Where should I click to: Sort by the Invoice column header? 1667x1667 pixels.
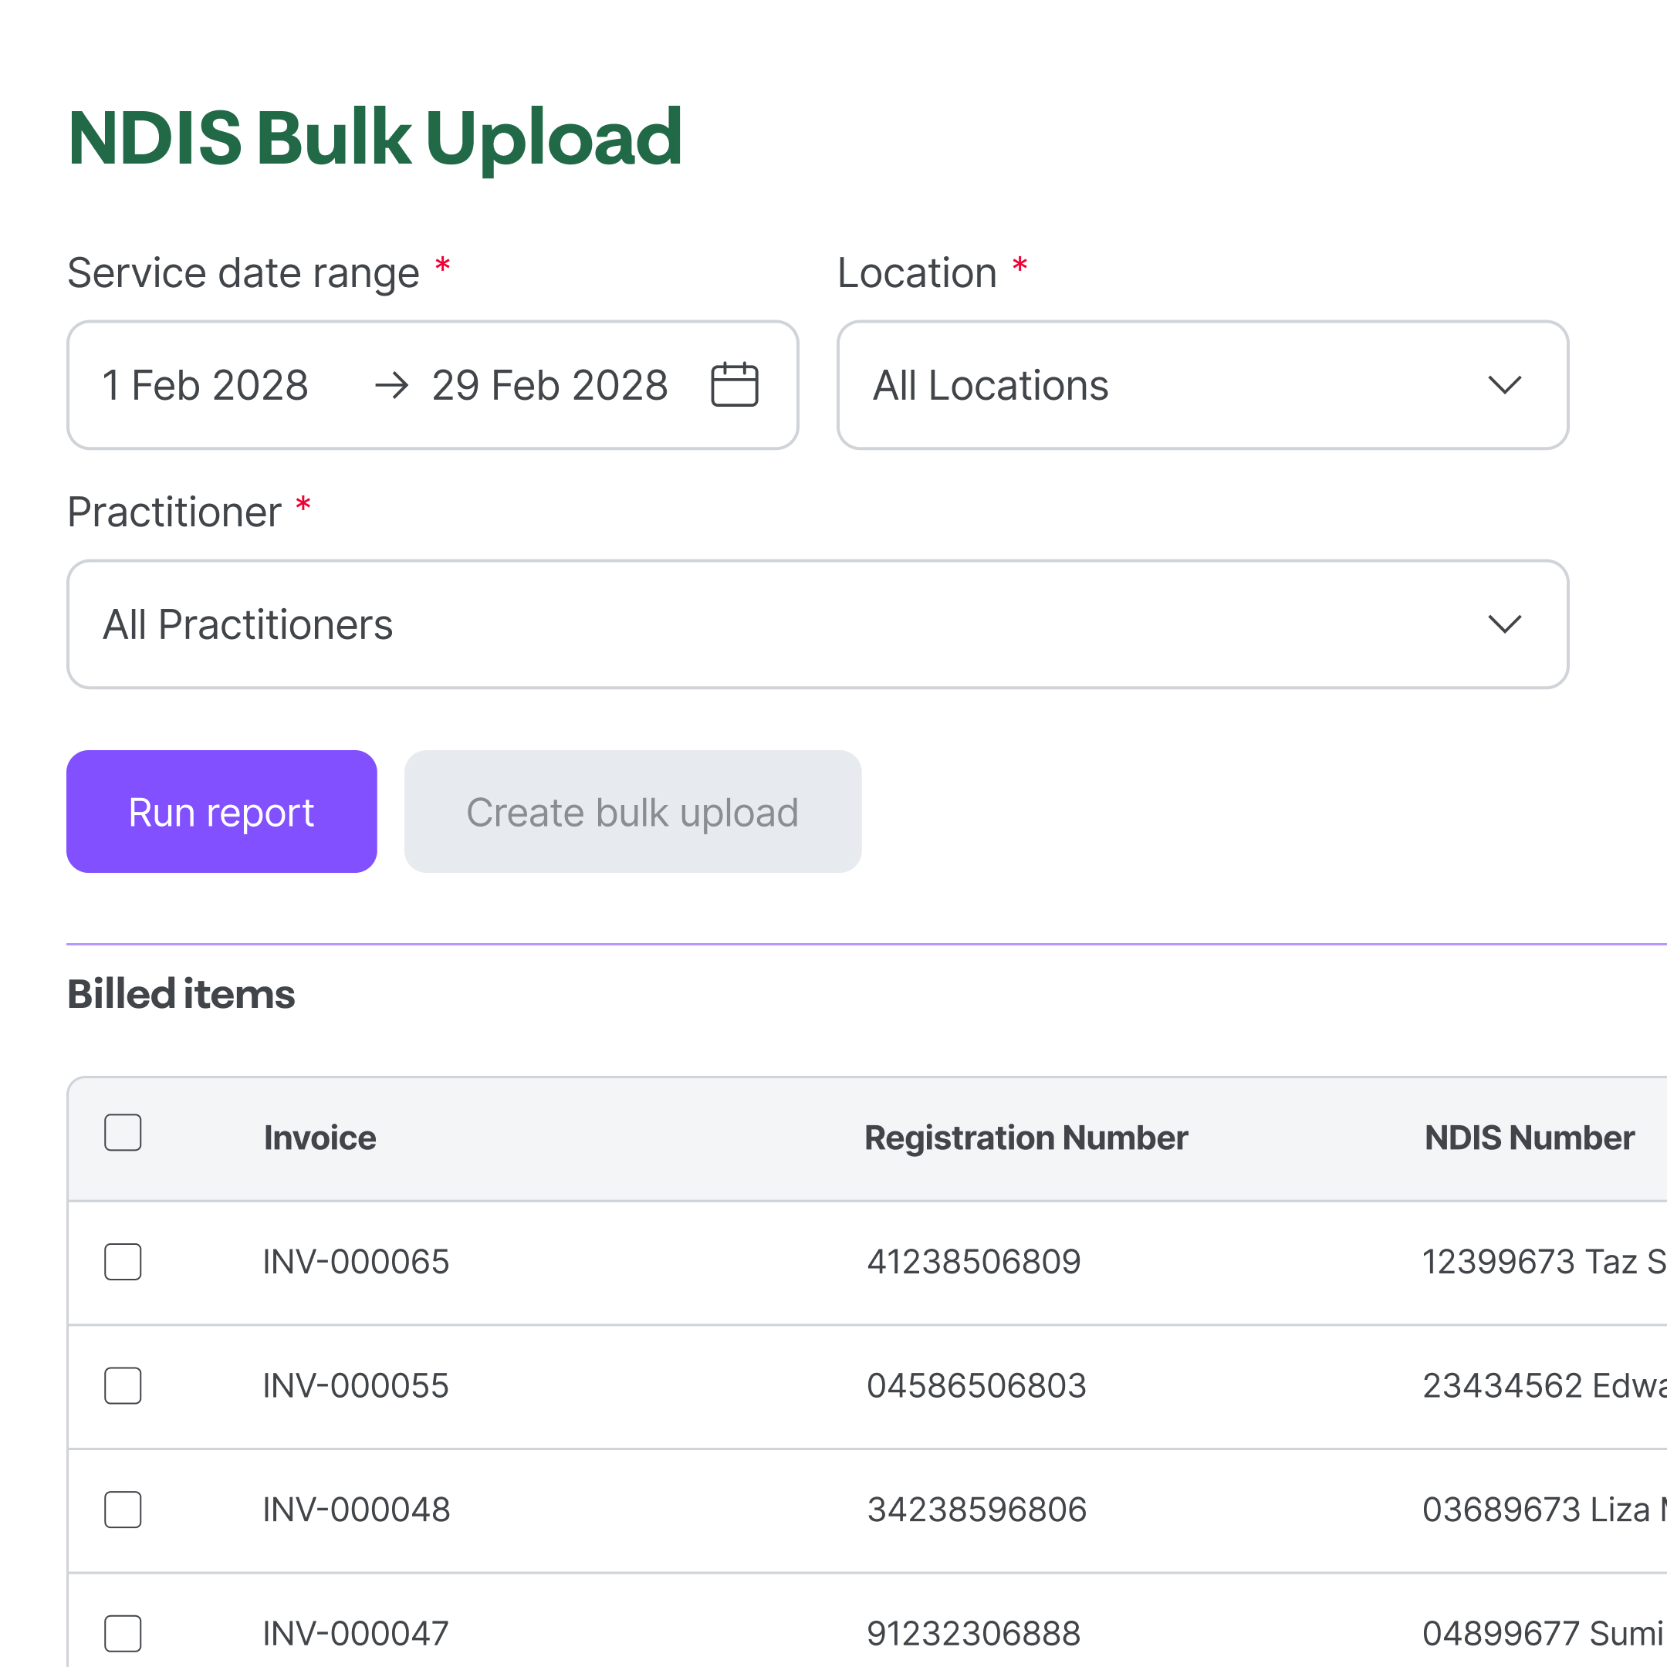320,1138
